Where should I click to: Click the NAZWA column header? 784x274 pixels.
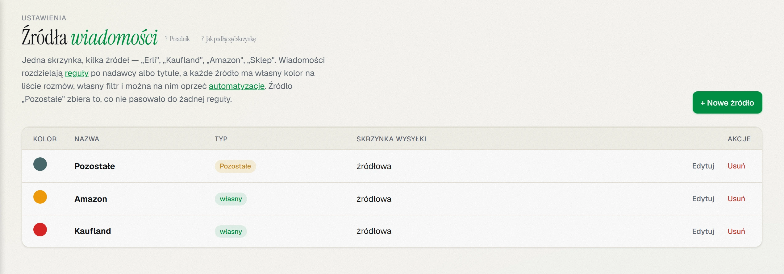coord(87,139)
